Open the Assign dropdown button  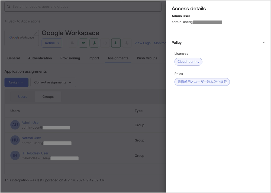17,83
